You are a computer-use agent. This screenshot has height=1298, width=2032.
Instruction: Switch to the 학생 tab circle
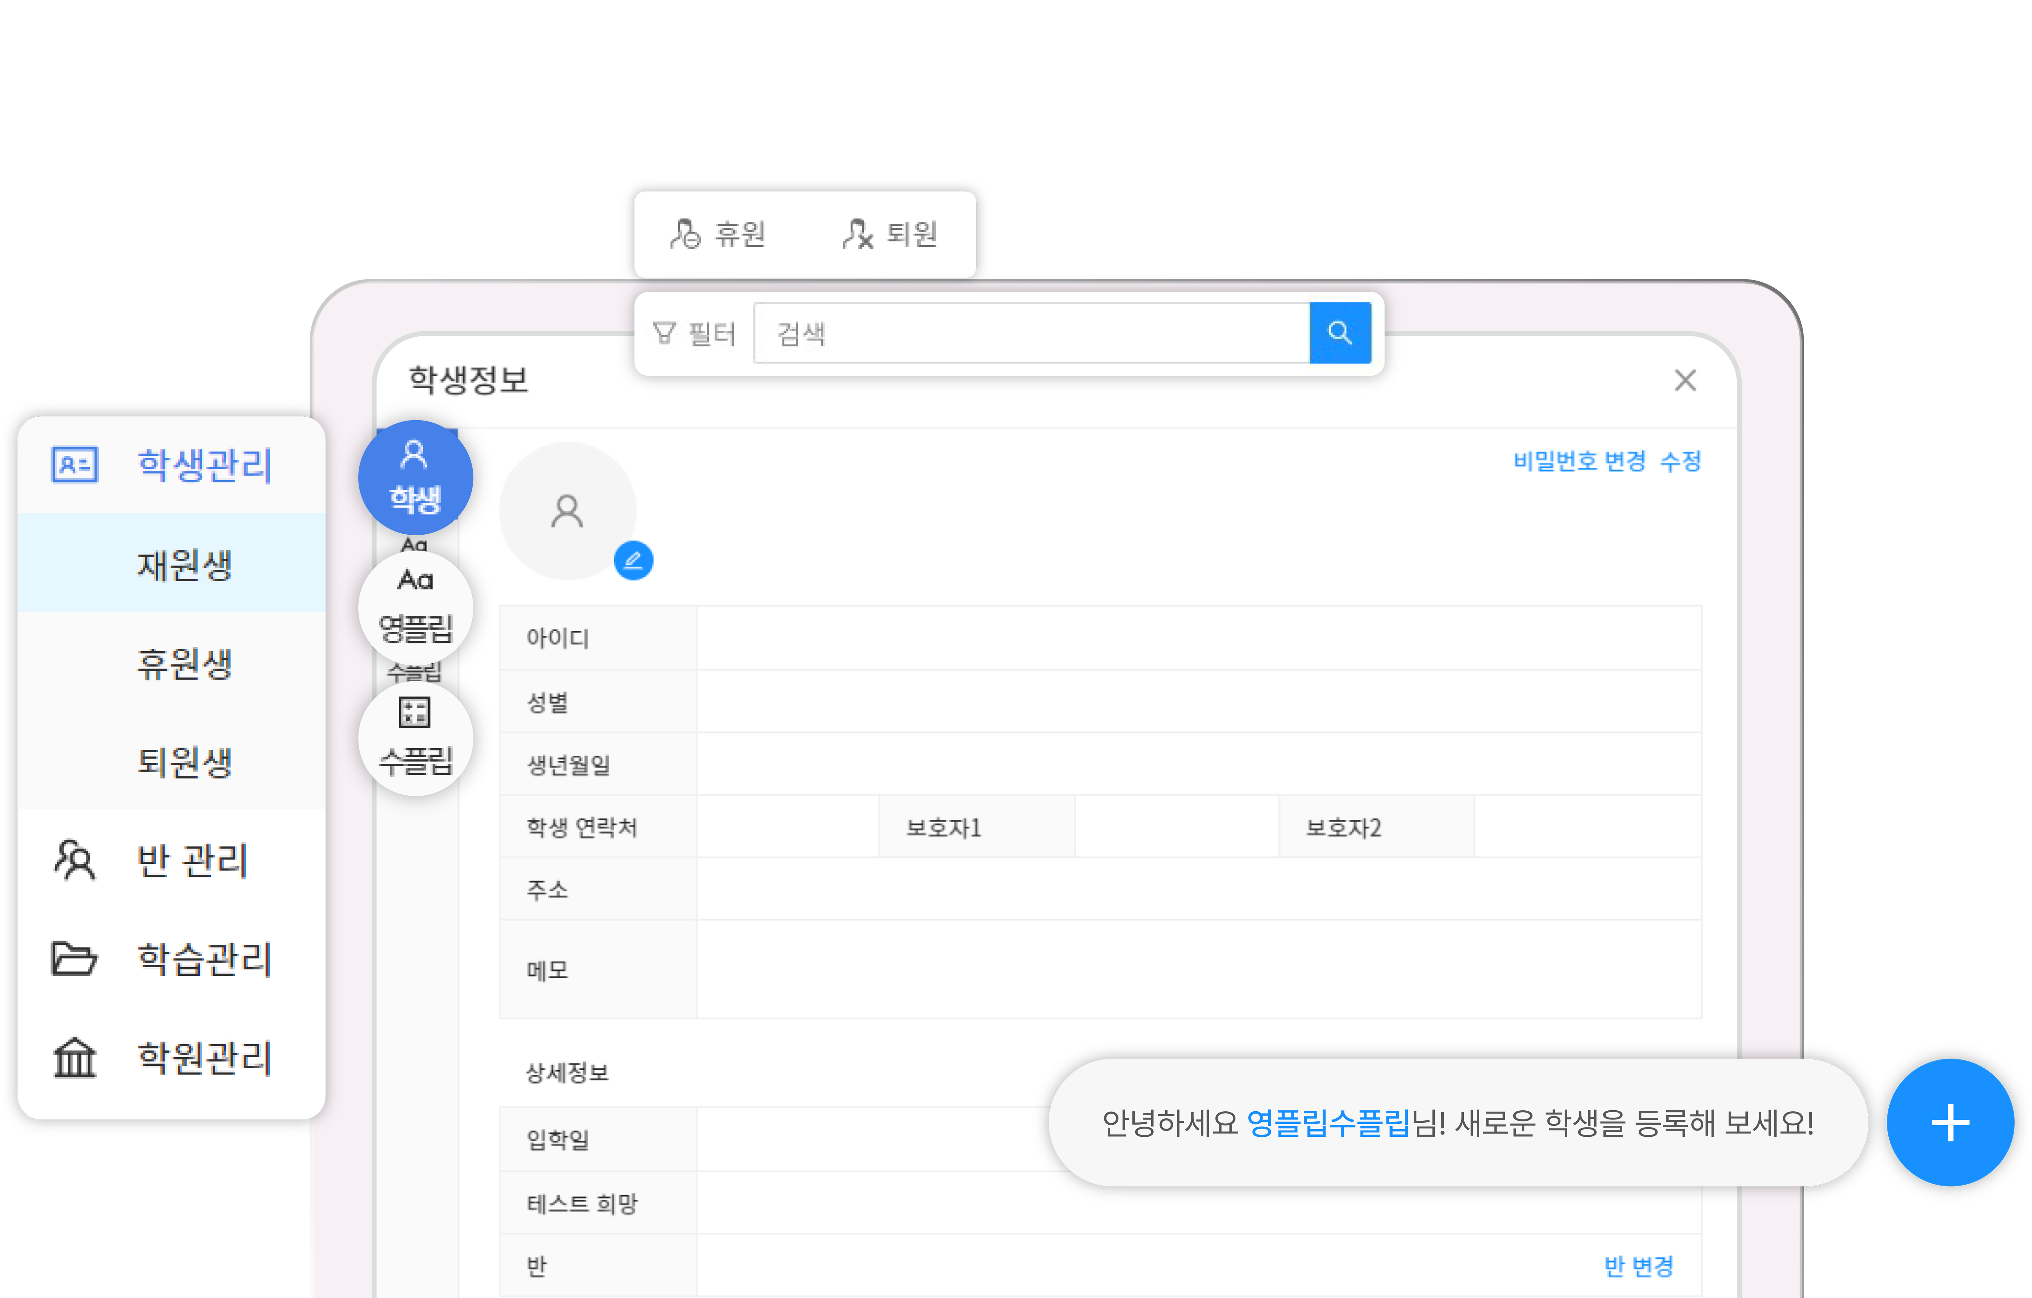point(416,478)
